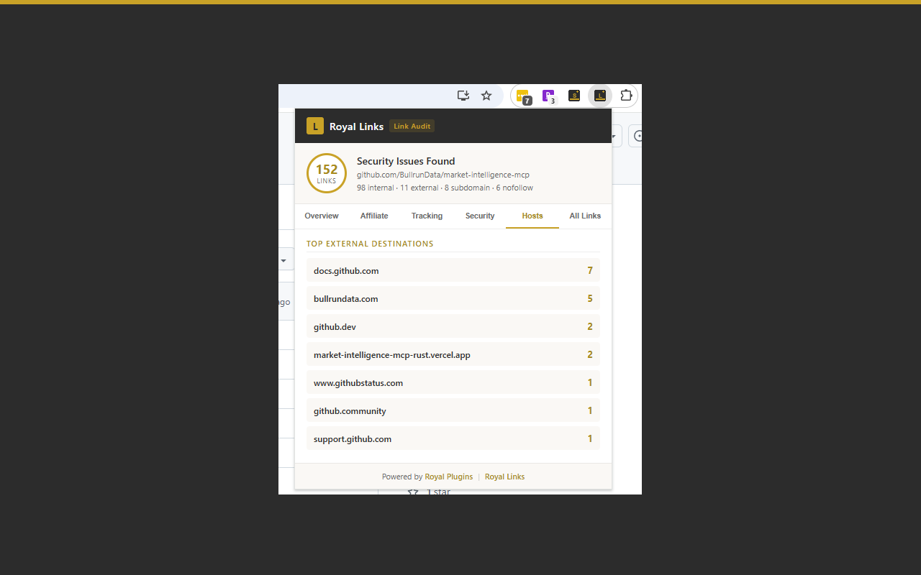The width and height of the screenshot is (921, 575).
Task: Click the Royal Links 'L' logo in popup header
Action: [x=314, y=126]
